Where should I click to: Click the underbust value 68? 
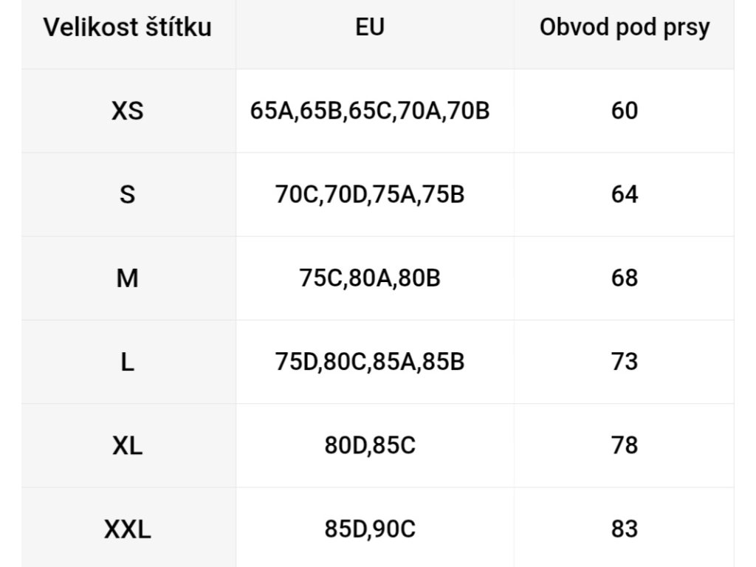pyautogui.click(x=625, y=279)
